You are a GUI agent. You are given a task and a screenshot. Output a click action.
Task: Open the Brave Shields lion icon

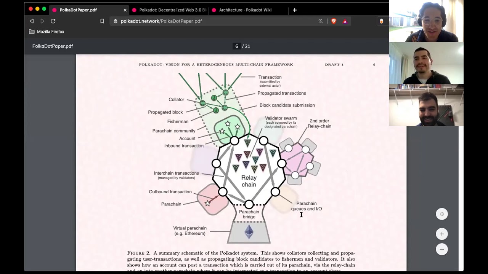(334, 21)
